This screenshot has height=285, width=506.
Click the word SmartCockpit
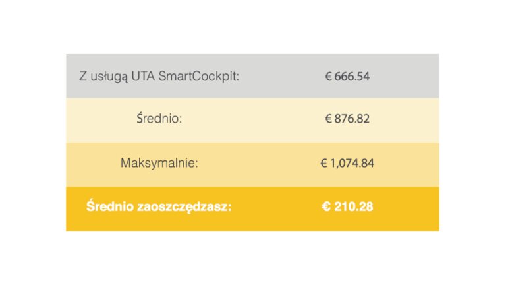click(199, 77)
